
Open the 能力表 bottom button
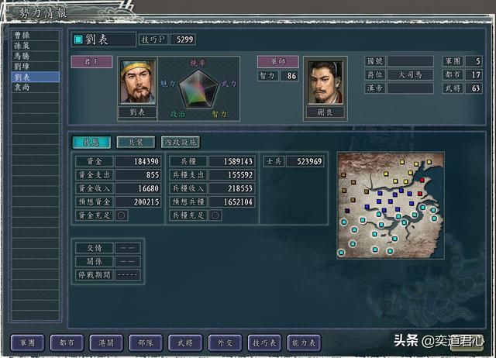pos(304,343)
